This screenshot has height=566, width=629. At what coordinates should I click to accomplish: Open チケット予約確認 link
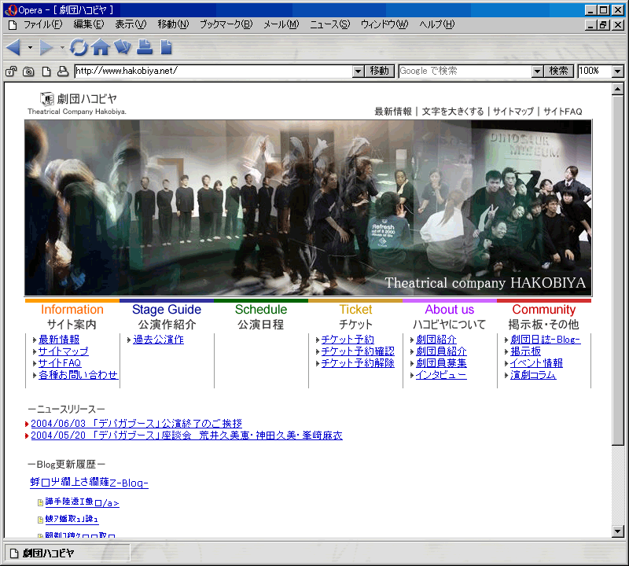[358, 351]
